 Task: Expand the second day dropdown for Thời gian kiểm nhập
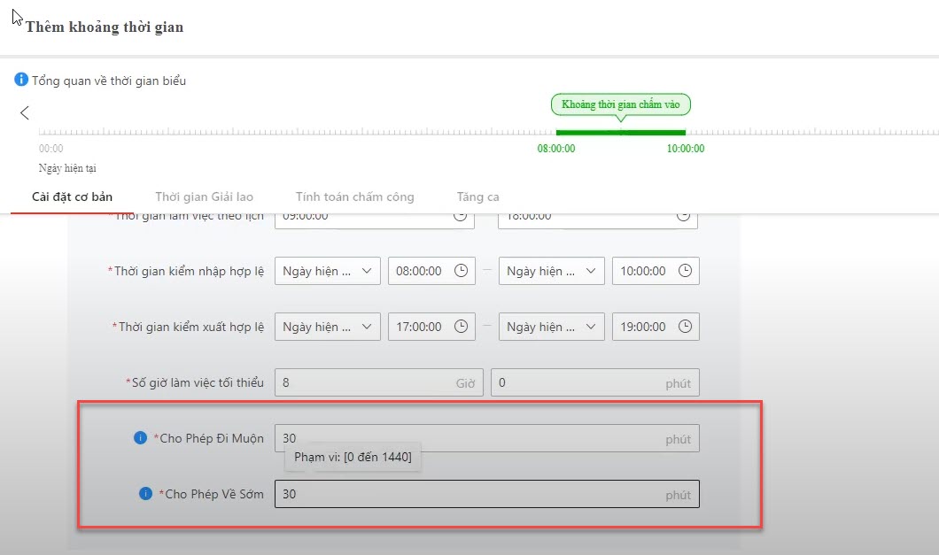tap(551, 272)
